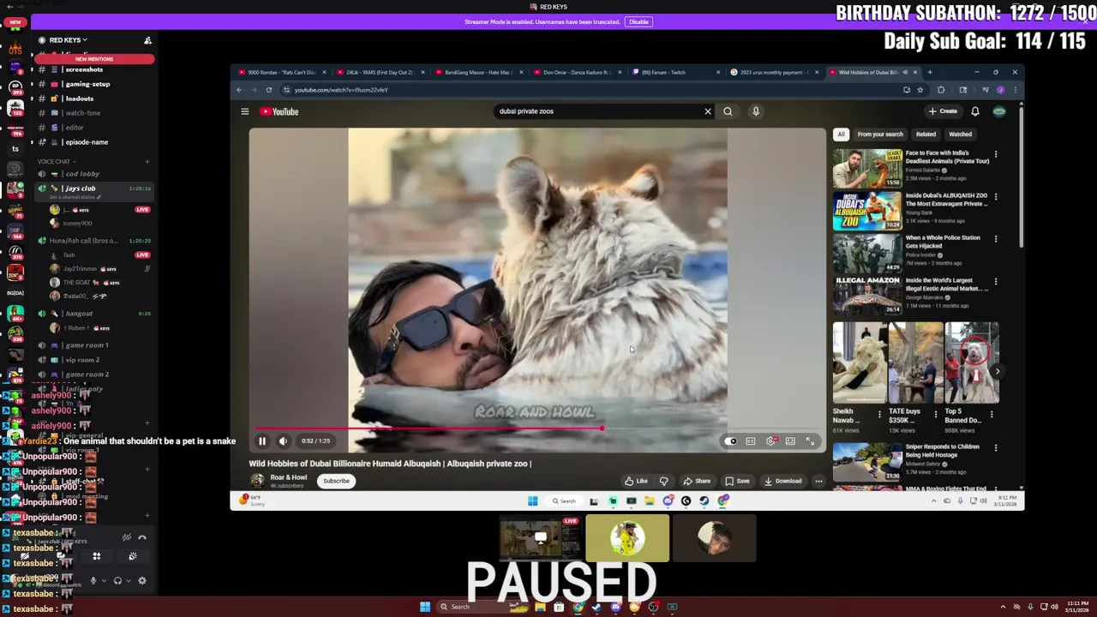The image size is (1097, 617).
Task: Dislike the video with thumbs down
Action: (663, 481)
